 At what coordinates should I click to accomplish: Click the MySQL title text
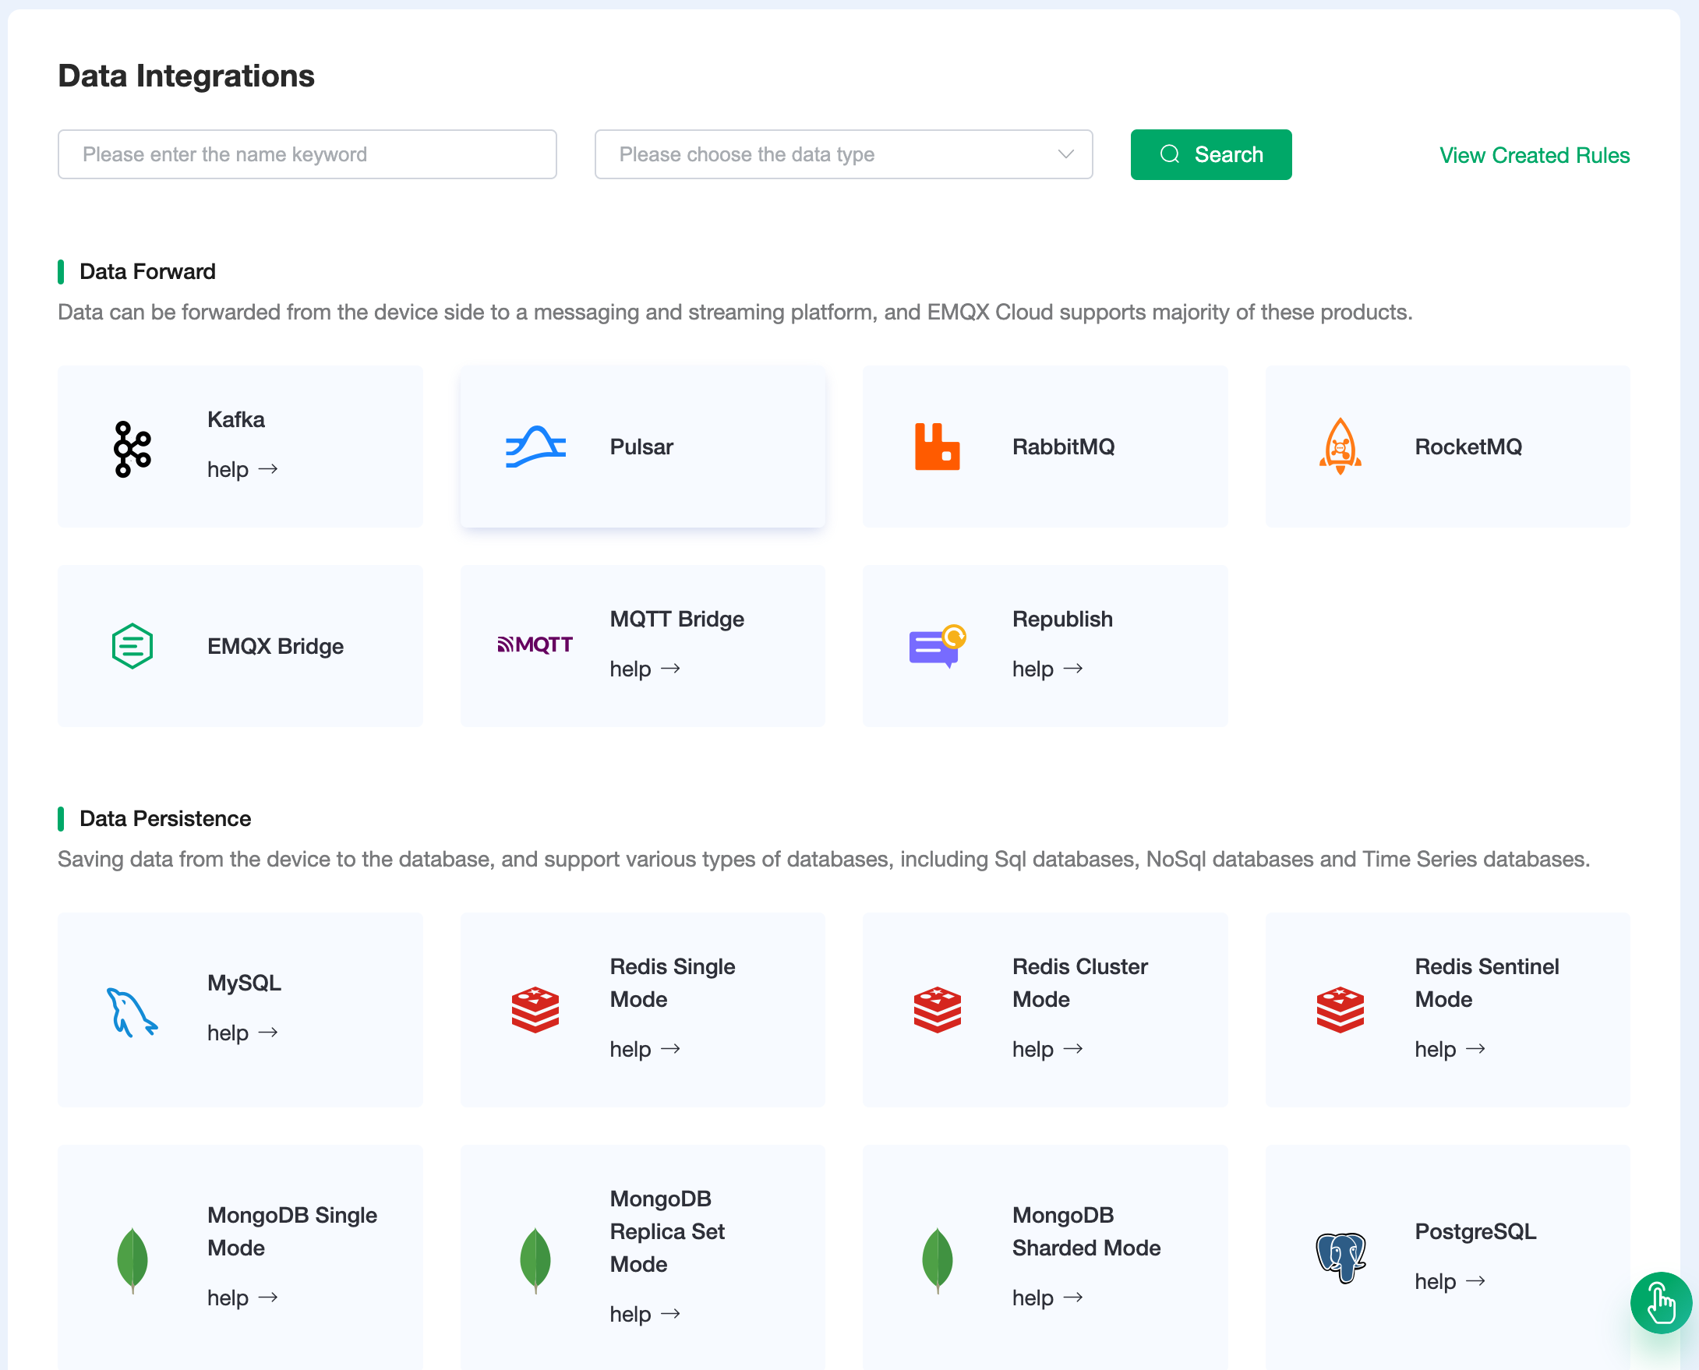point(244,983)
